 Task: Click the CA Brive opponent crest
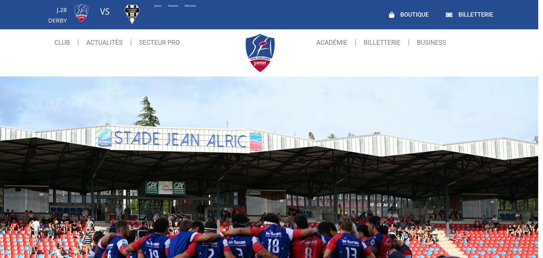(132, 14)
